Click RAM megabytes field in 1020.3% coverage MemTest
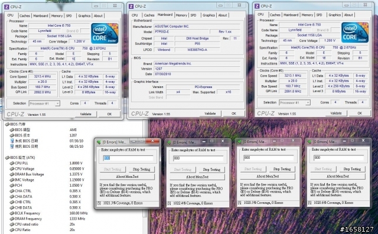This screenshot has width=378, height=234. tap(269, 158)
